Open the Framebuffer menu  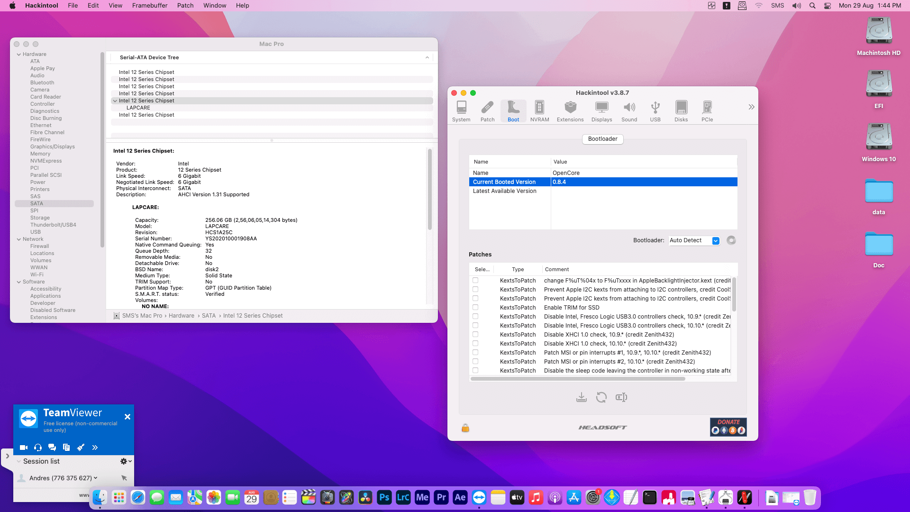(x=149, y=6)
